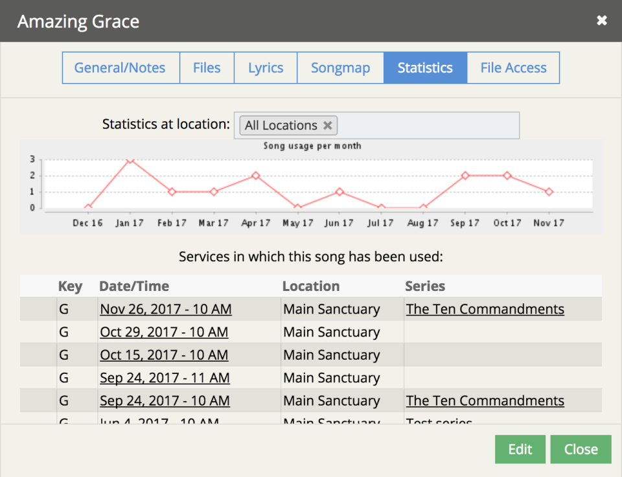Open the Sep 24 10 AM service

coord(165,401)
